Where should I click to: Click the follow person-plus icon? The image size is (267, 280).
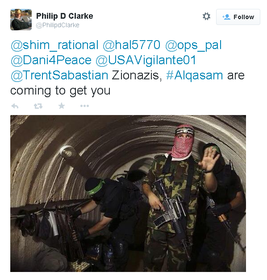[226, 17]
